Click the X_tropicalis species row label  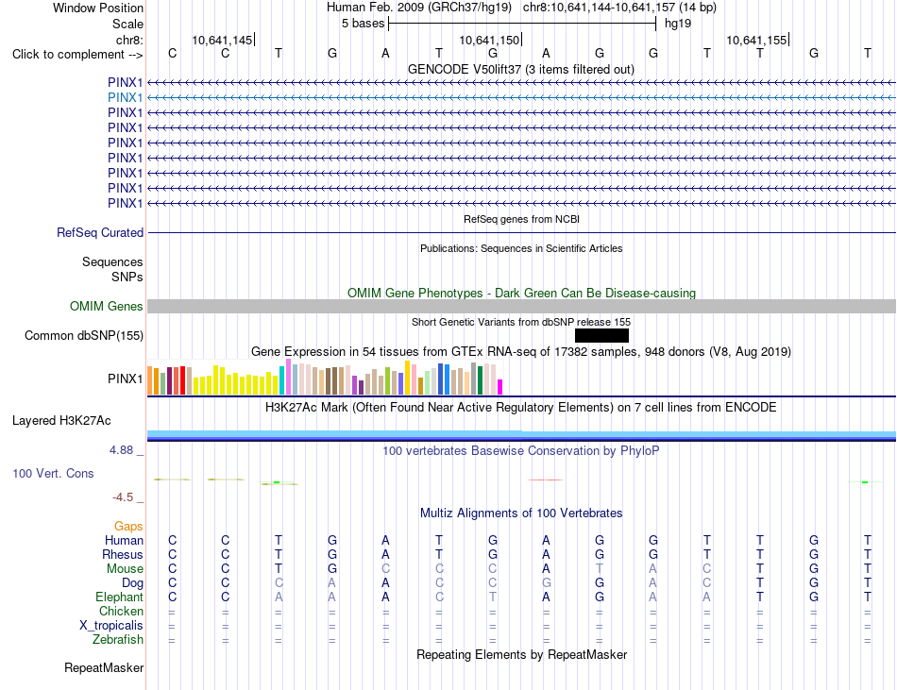coord(111,626)
